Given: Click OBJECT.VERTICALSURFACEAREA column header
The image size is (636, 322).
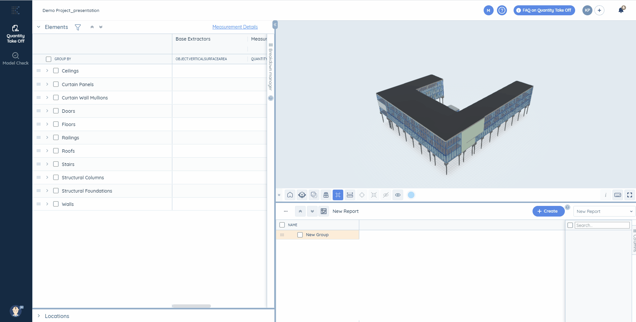Looking at the screenshot, I should 201,59.
